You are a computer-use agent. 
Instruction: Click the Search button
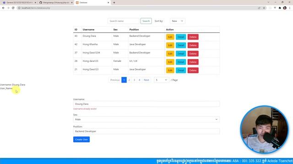point(146,21)
